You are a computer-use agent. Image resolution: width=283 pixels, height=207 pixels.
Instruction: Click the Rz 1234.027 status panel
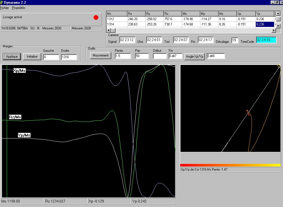(x=66, y=201)
